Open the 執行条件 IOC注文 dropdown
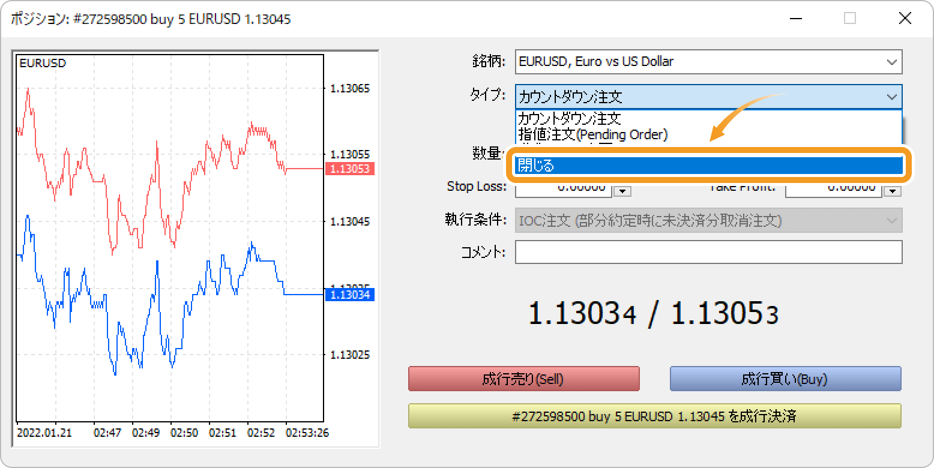The height and width of the screenshot is (468, 934). coord(708,221)
